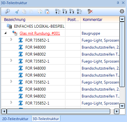Close the 3D-Teilestruktur panel
This screenshot has height=122, width=127.
[x=123, y=3]
